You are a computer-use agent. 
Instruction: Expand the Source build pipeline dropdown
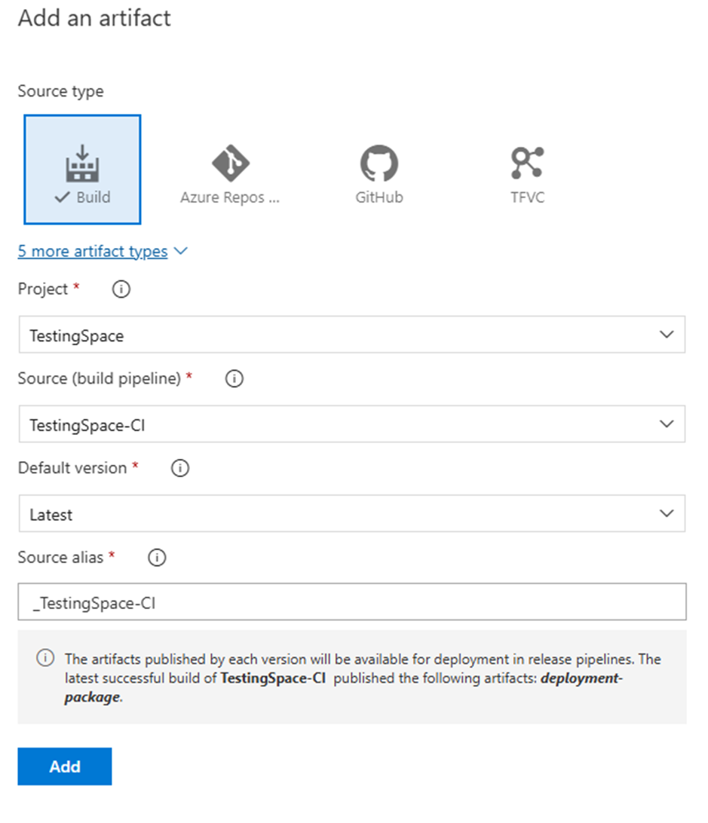tap(351, 424)
